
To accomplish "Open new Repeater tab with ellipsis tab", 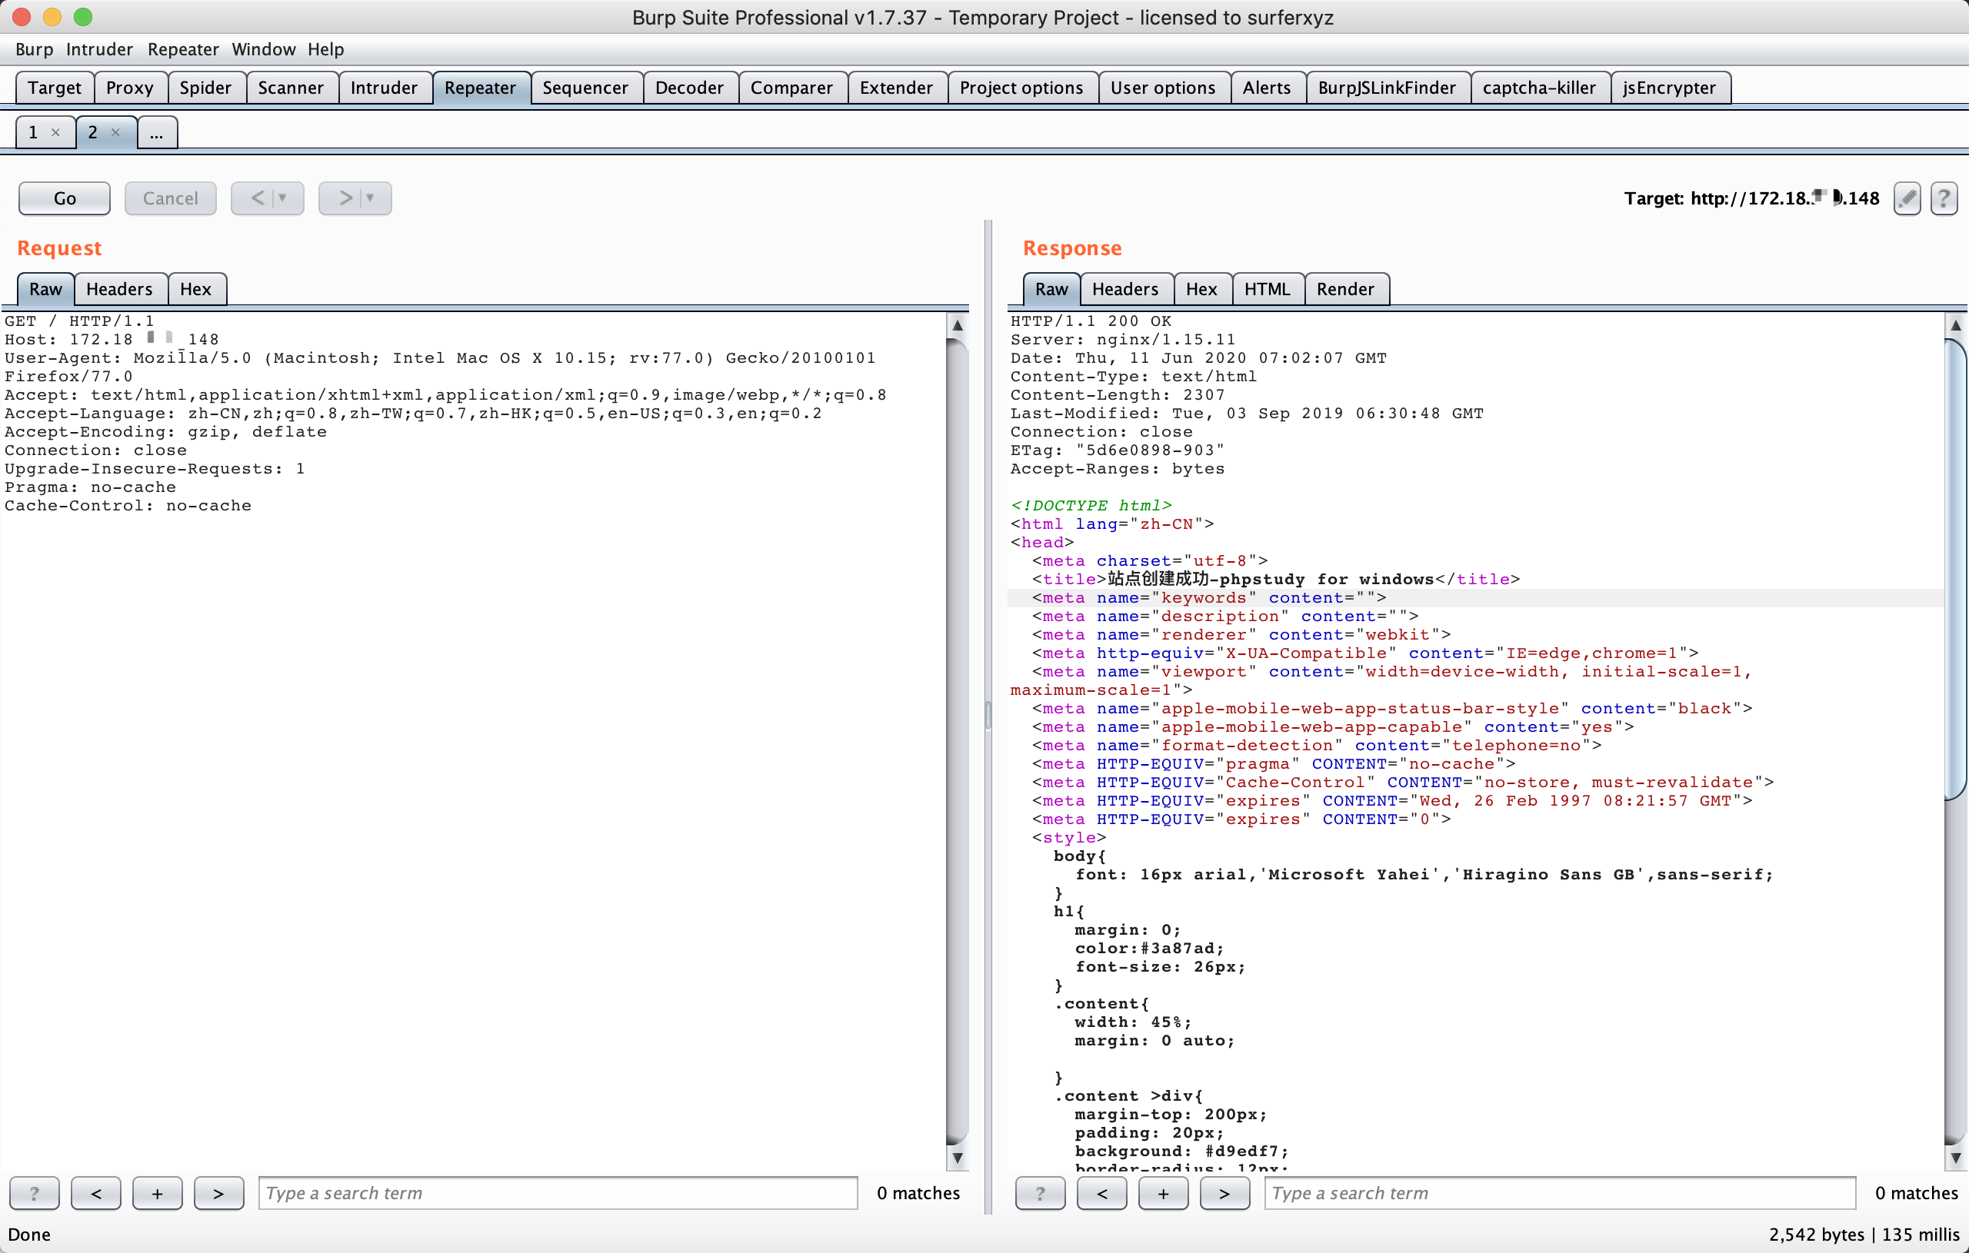I will 157,132.
